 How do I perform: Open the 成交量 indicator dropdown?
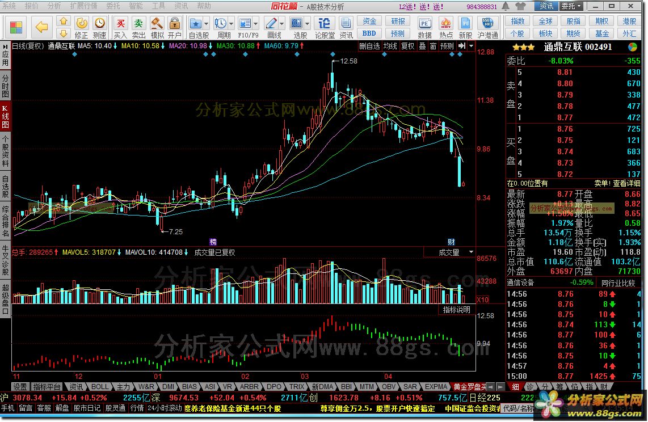click(x=471, y=252)
